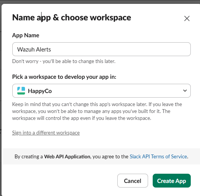The width and height of the screenshot is (200, 196).
Task: Click the dimmed background above the dialog
Action: 100,2
